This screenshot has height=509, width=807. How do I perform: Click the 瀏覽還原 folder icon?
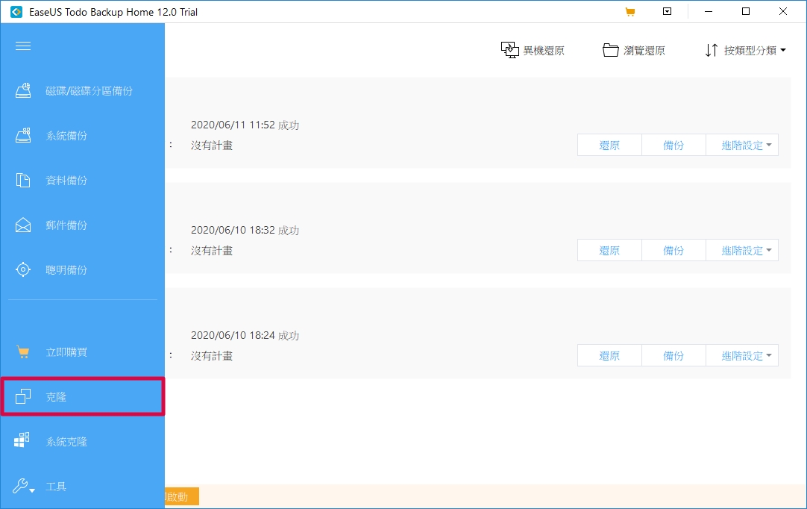[x=610, y=50]
